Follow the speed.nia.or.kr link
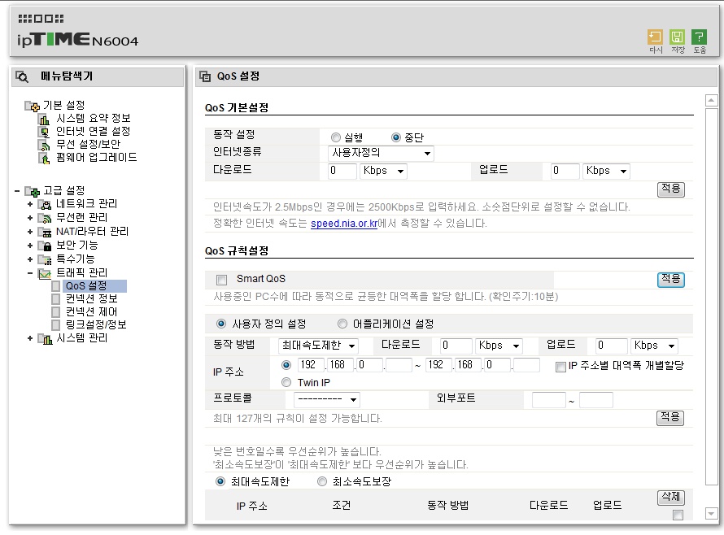The height and width of the screenshot is (535, 724). 344,224
